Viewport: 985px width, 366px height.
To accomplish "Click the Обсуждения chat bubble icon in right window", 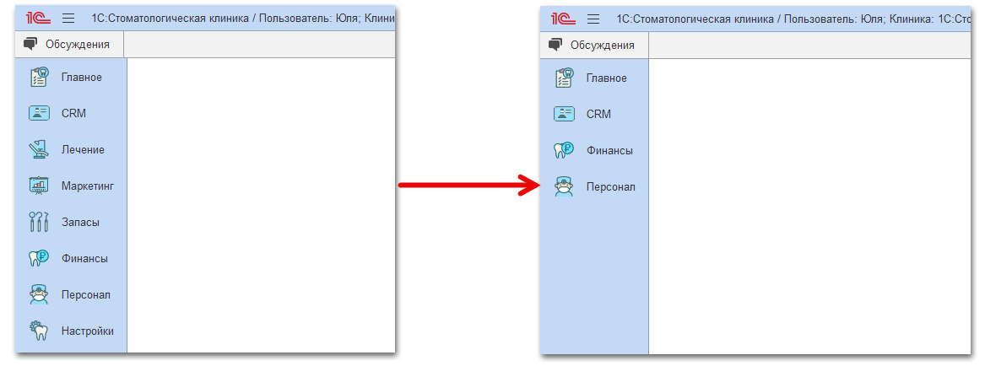I will 556,45.
